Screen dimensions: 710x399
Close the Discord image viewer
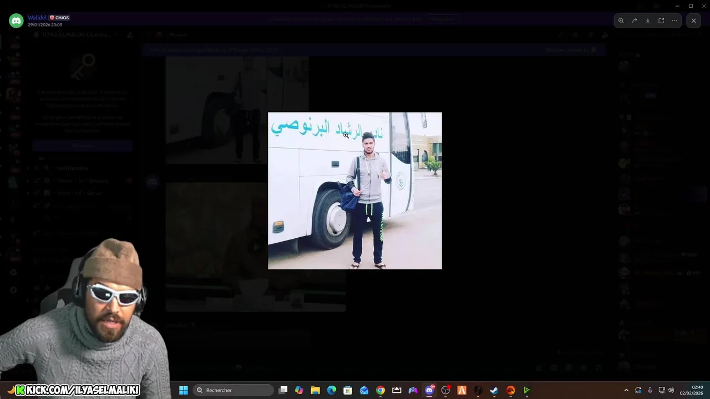click(x=693, y=21)
